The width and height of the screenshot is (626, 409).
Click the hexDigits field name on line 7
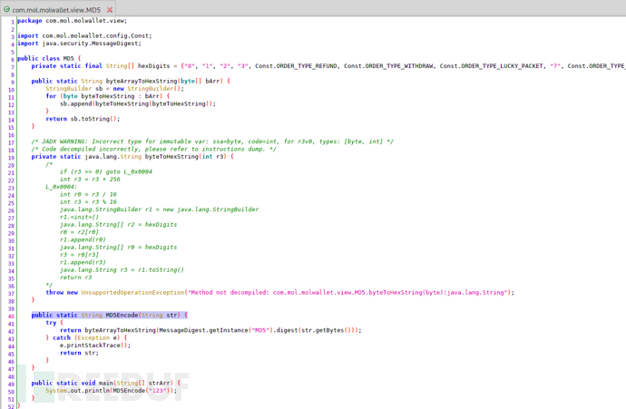point(153,66)
